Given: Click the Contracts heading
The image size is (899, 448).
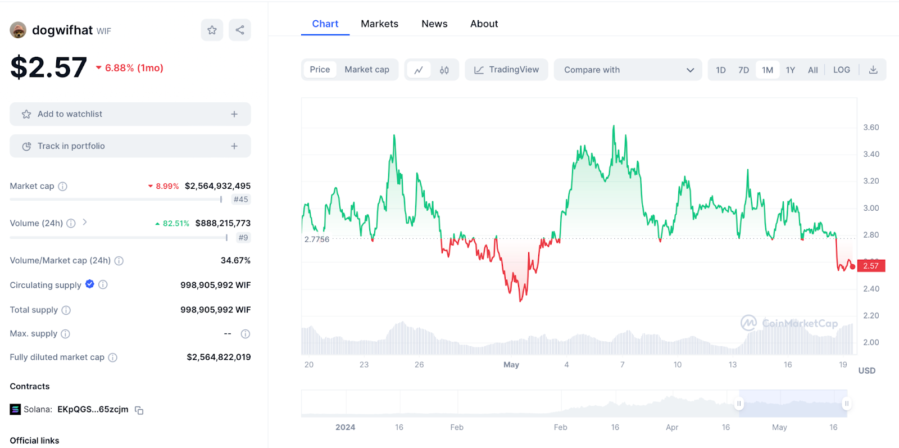Looking at the screenshot, I should tap(30, 386).
